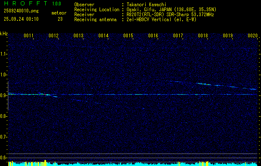Click time marker 0013
Image resolution: width=261 pixels, height=166 pixels.
tap(78, 36)
